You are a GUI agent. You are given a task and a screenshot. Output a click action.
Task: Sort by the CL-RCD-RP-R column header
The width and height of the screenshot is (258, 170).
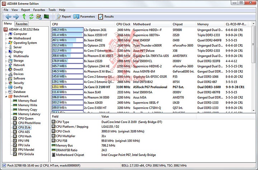pos(236,24)
